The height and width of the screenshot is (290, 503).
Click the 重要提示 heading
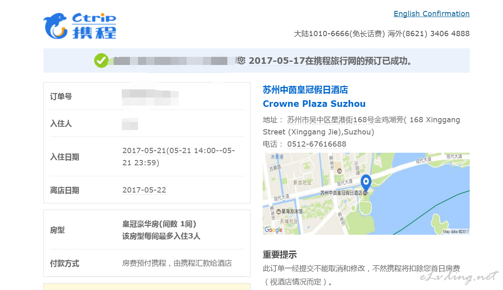click(280, 255)
